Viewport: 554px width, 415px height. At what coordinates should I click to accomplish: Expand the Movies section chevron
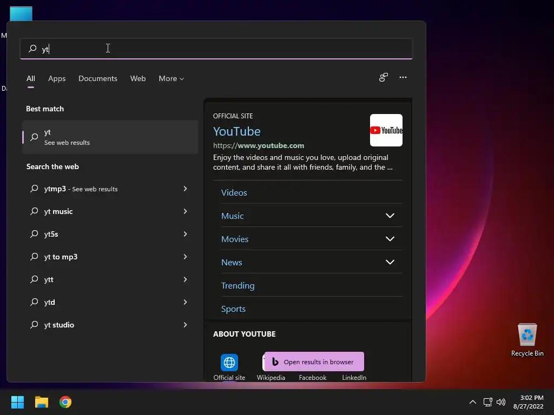390,239
